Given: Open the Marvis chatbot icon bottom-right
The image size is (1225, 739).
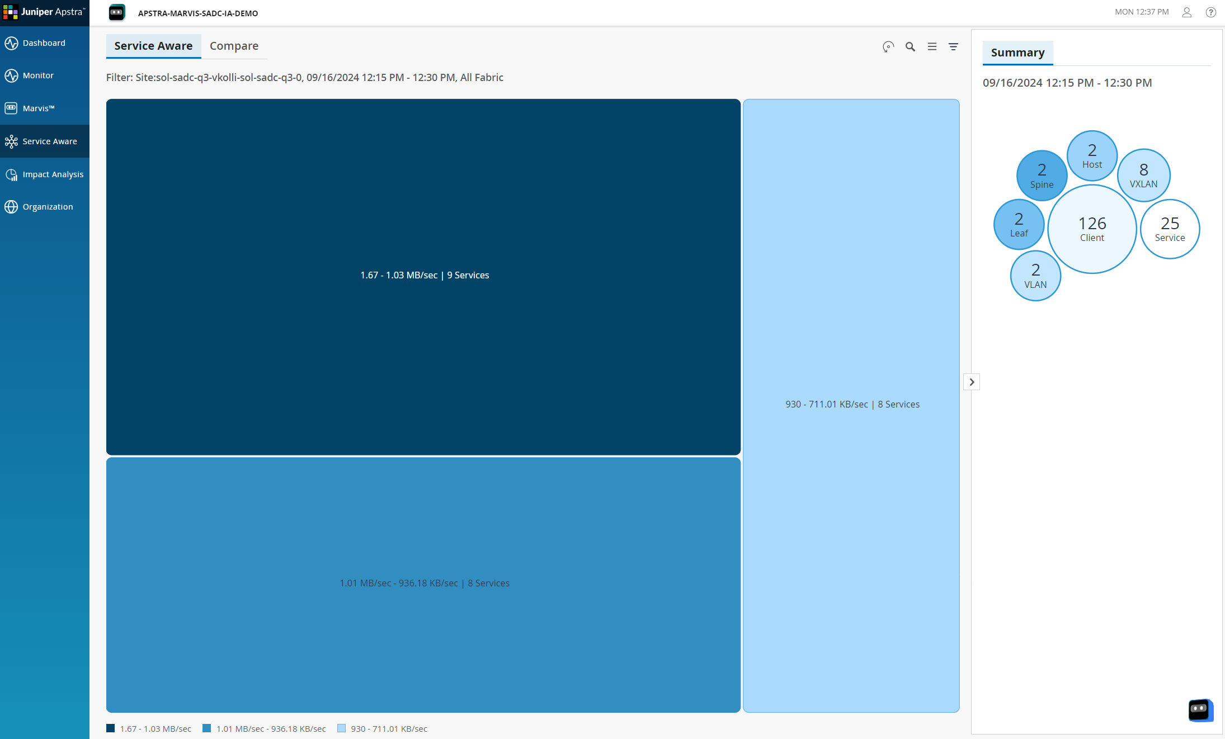Looking at the screenshot, I should coord(1200,710).
